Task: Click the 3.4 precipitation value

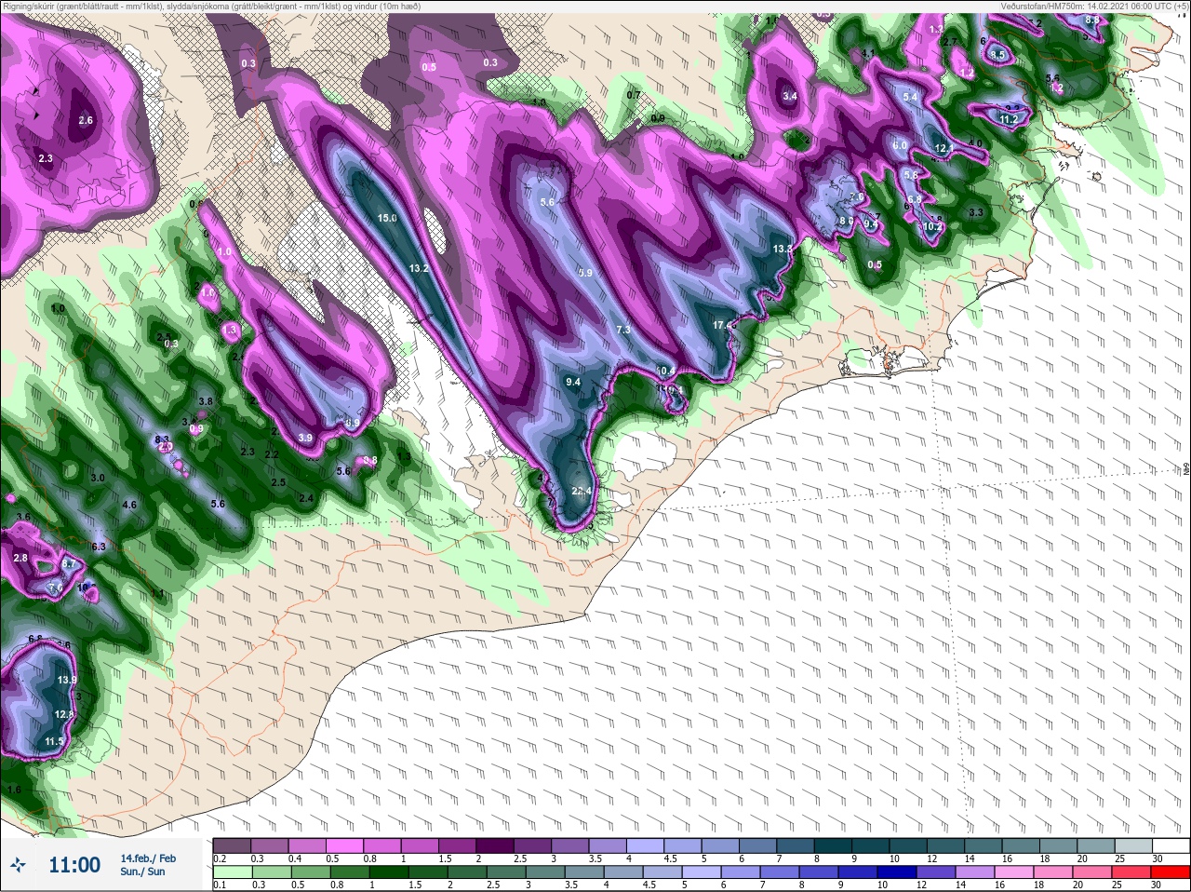Action: click(790, 96)
